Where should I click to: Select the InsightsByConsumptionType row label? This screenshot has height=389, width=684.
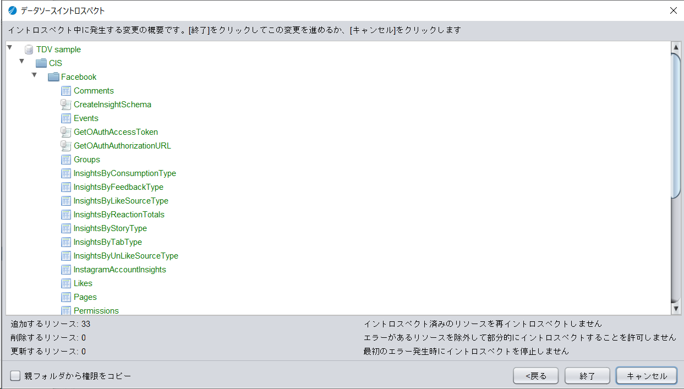[125, 173]
